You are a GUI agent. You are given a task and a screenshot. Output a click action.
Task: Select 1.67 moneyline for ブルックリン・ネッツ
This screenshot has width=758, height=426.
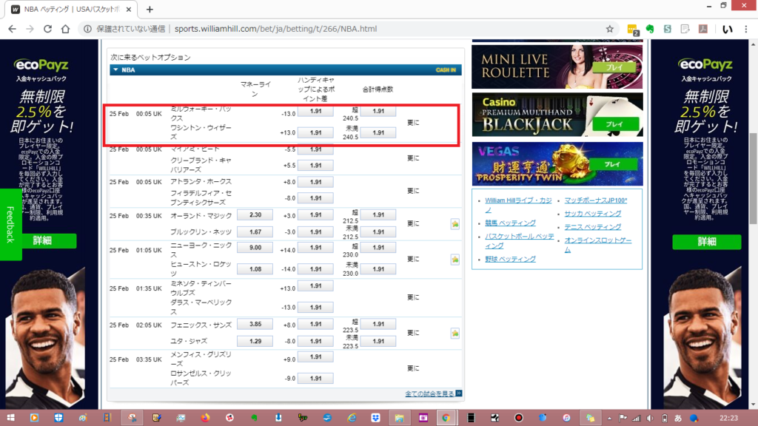point(255,231)
